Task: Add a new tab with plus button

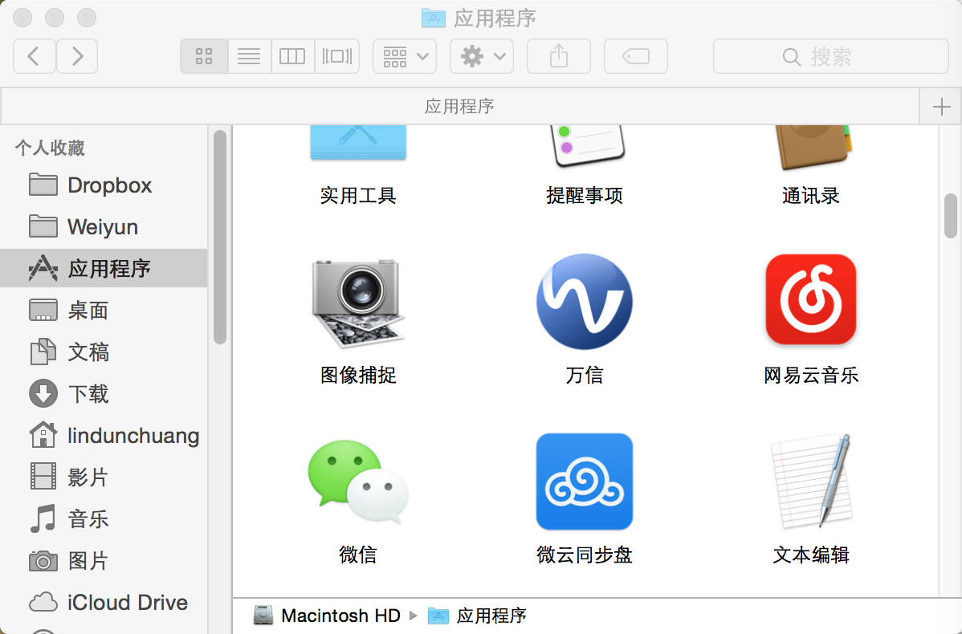Action: (x=941, y=108)
